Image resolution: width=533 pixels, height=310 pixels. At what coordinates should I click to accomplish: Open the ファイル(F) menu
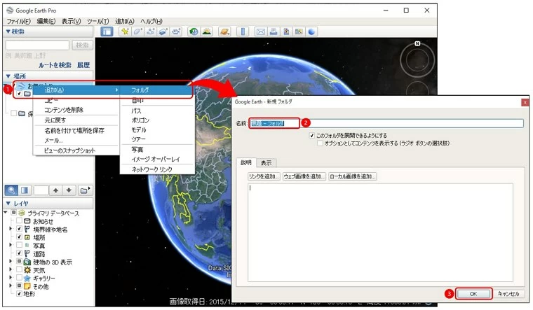tap(19, 21)
